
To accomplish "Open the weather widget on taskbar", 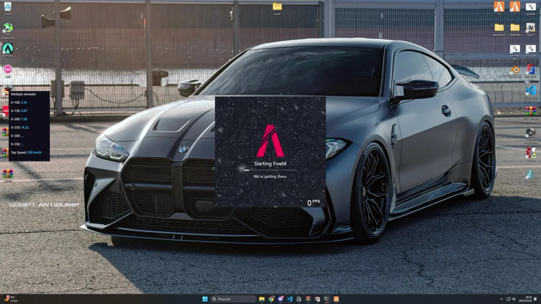I will (x=10, y=299).
